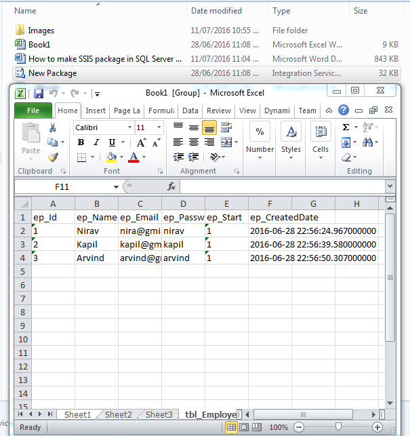The height and width of the screenshot is (436, 410).
Task: Switch to Page Layout view
Action: click(244, 427)
